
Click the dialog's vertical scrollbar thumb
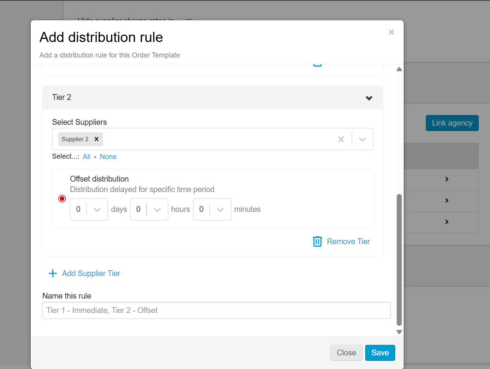click(x=399, y=260)
